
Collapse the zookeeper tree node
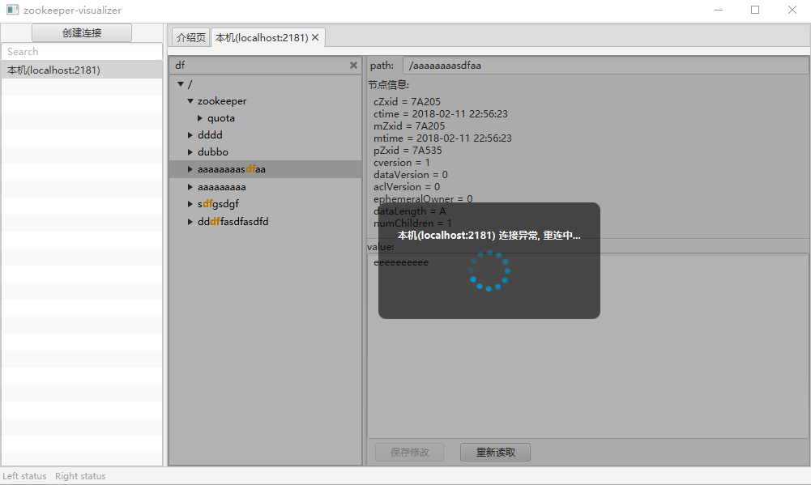point(190,101)
